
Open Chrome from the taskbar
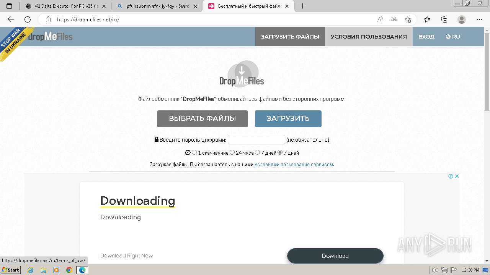(69, 270)
